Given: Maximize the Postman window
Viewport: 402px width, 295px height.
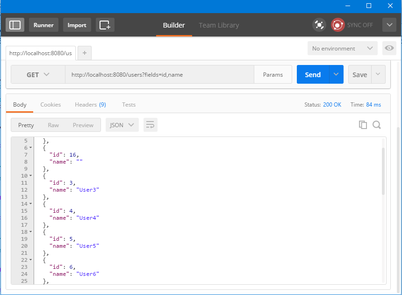Looking at the screenshot, I should (369, 6).
